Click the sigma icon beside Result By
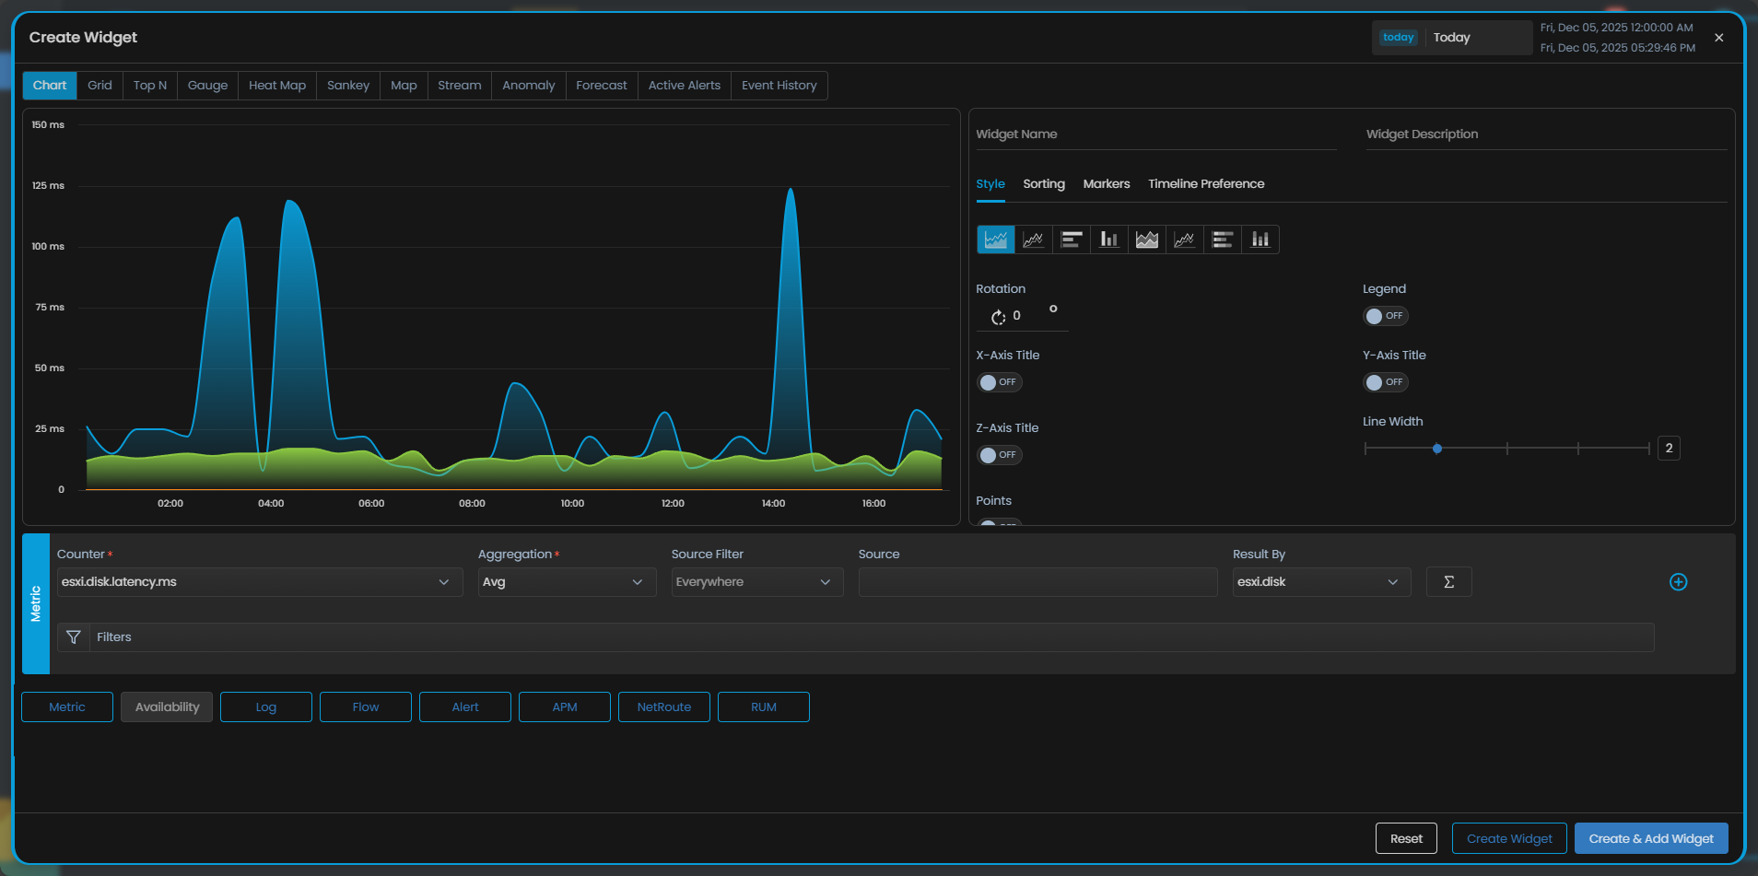This screenshot has width=1758, height=876. [1448, 582]
